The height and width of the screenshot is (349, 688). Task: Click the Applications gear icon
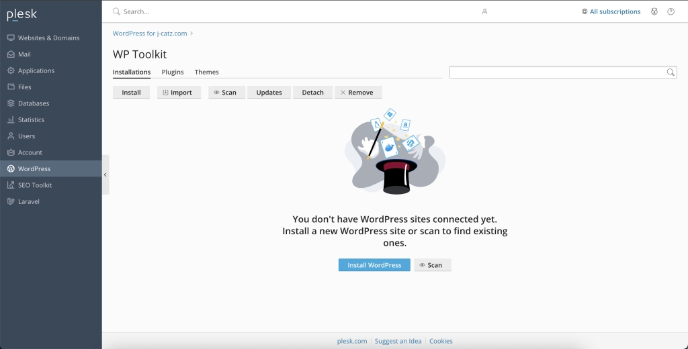pos(11,70)
